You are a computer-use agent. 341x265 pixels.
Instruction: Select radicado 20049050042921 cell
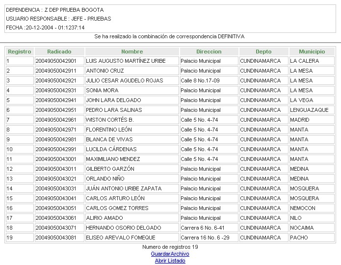59,80
